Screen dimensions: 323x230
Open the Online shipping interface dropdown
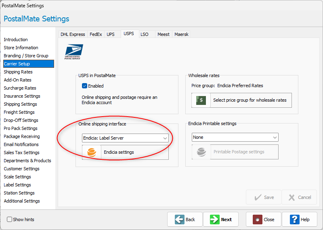(125, 138)
